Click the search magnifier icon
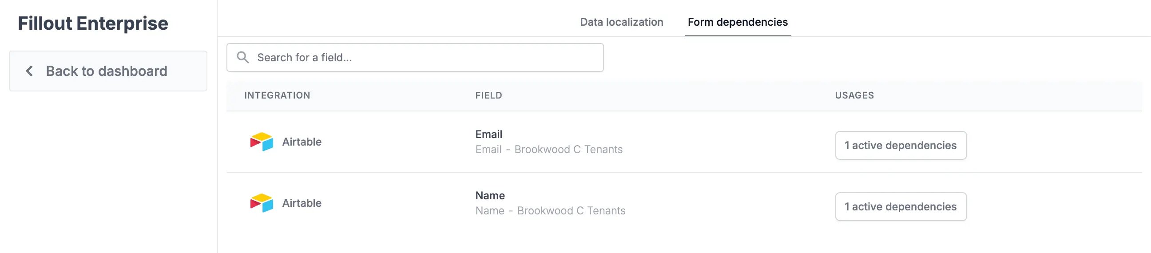Viewport: 1151px width, 253px height. click(x=242, y=57)
